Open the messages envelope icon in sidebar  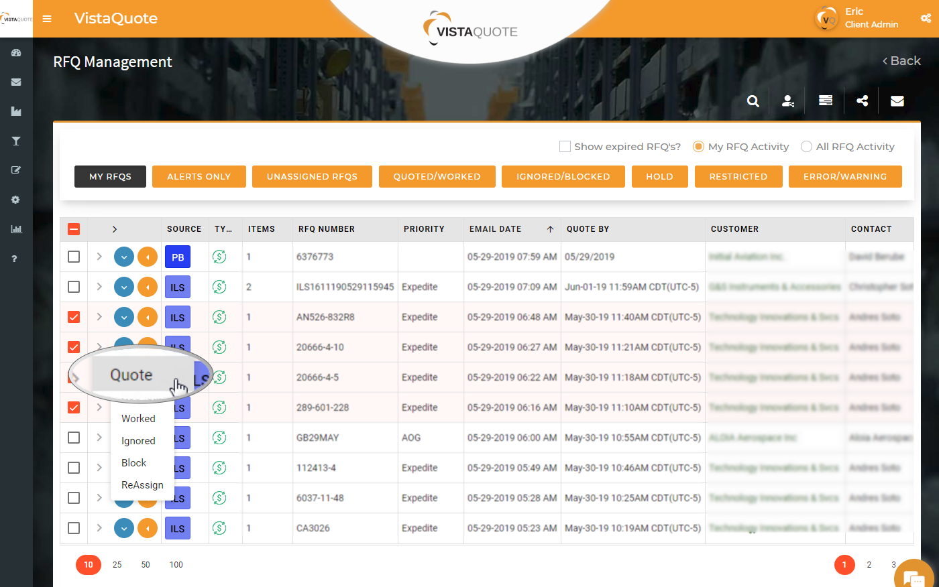(x=16, y=82)
